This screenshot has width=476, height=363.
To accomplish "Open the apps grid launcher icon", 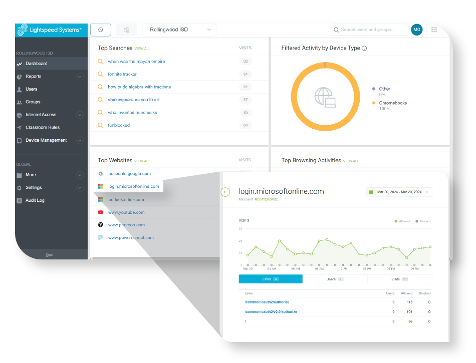I will point(434,30).
